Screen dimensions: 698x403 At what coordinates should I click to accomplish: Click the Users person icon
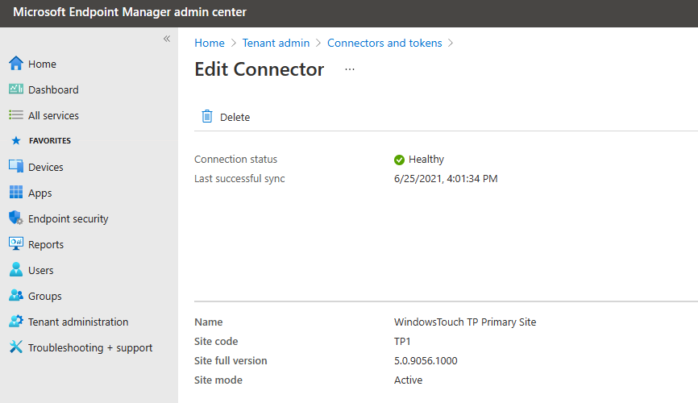coord(16,269)
